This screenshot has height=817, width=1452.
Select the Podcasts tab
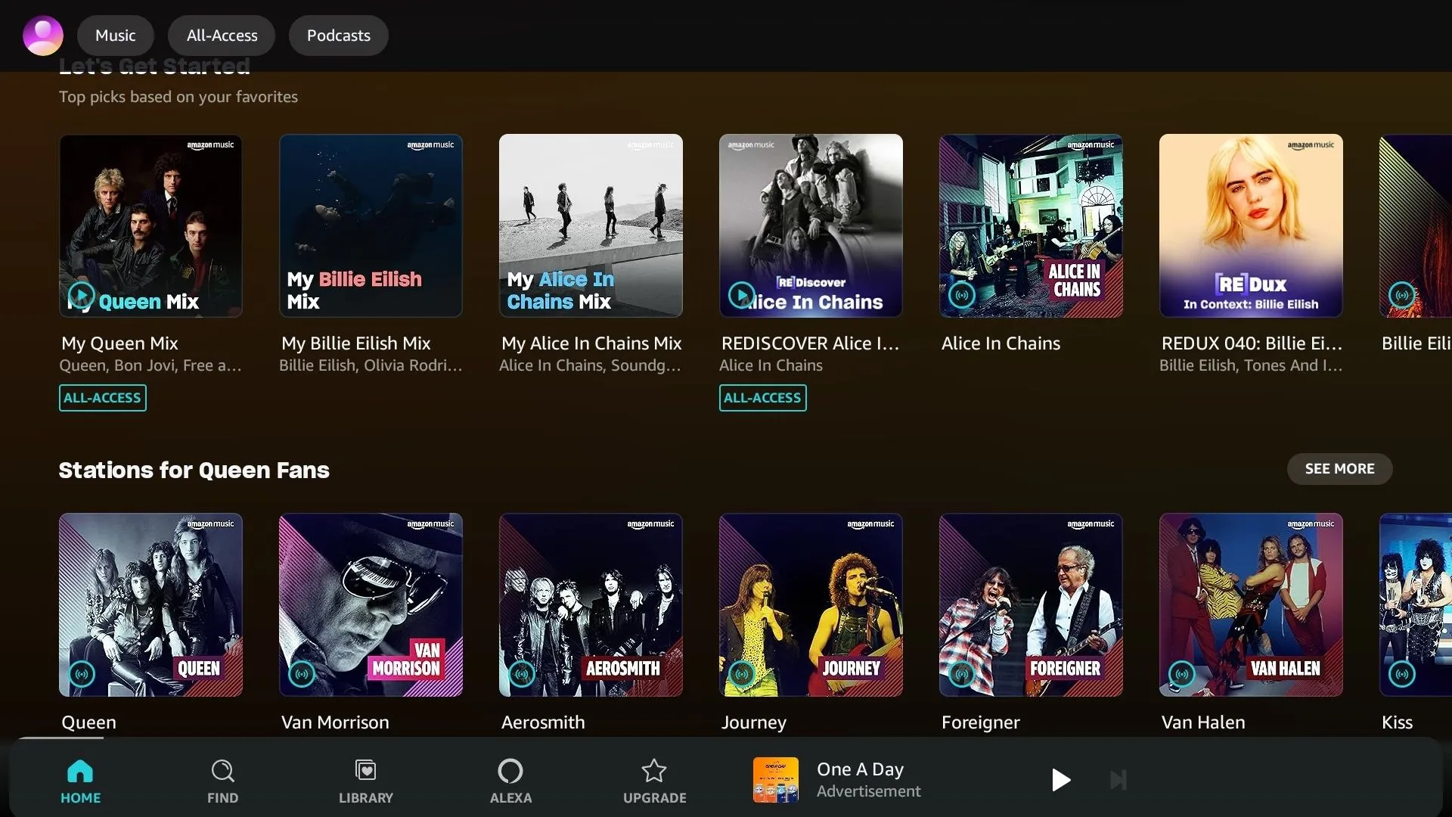point(339,36)
